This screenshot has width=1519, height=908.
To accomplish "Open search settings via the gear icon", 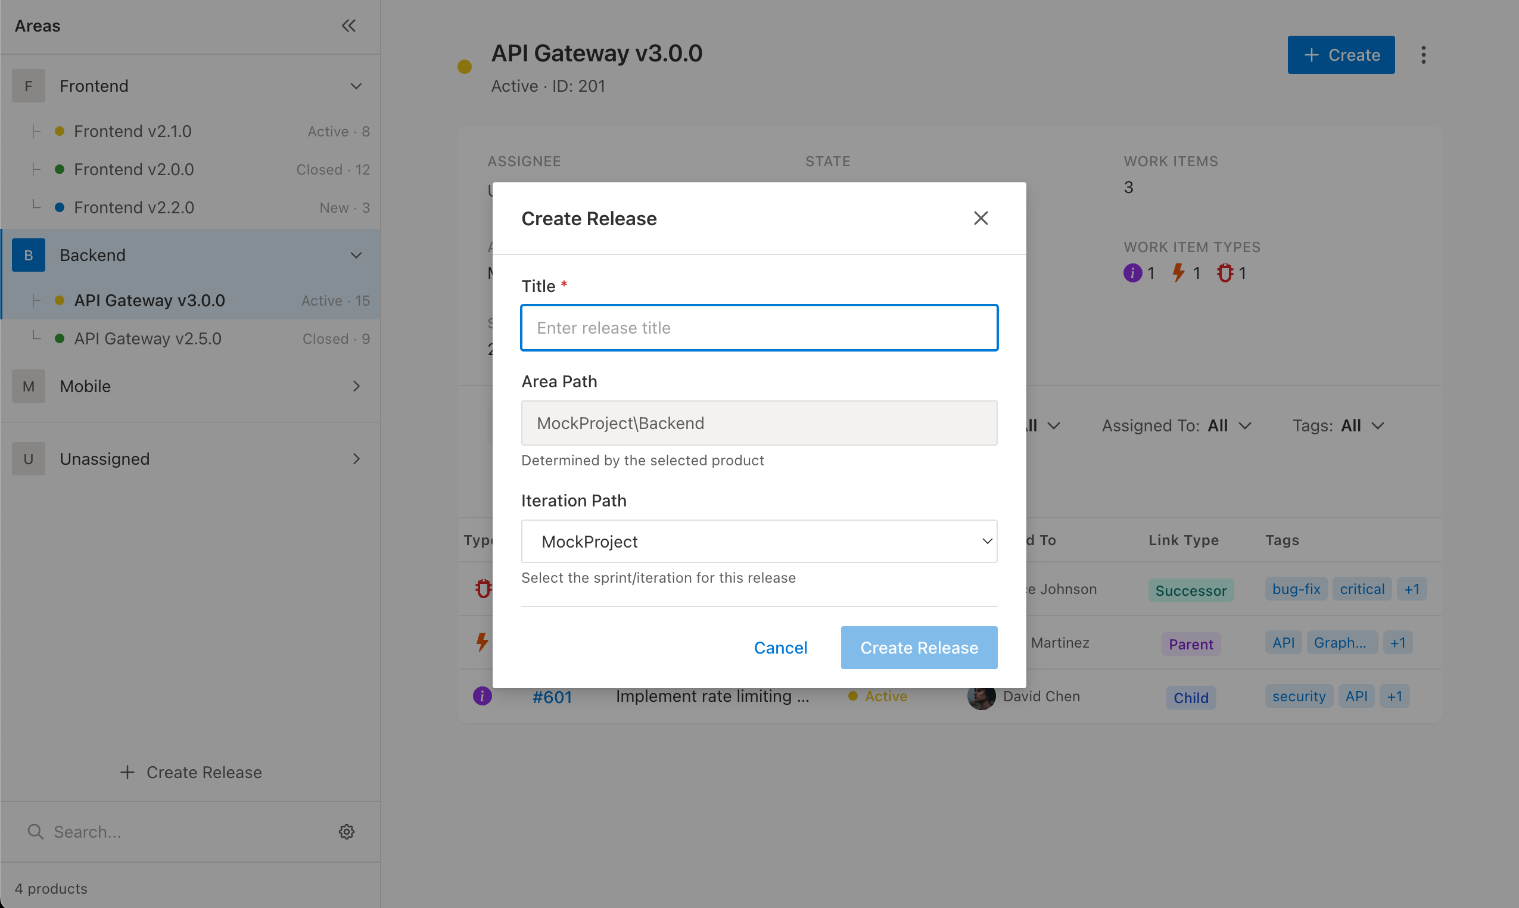I will point(346,831).
